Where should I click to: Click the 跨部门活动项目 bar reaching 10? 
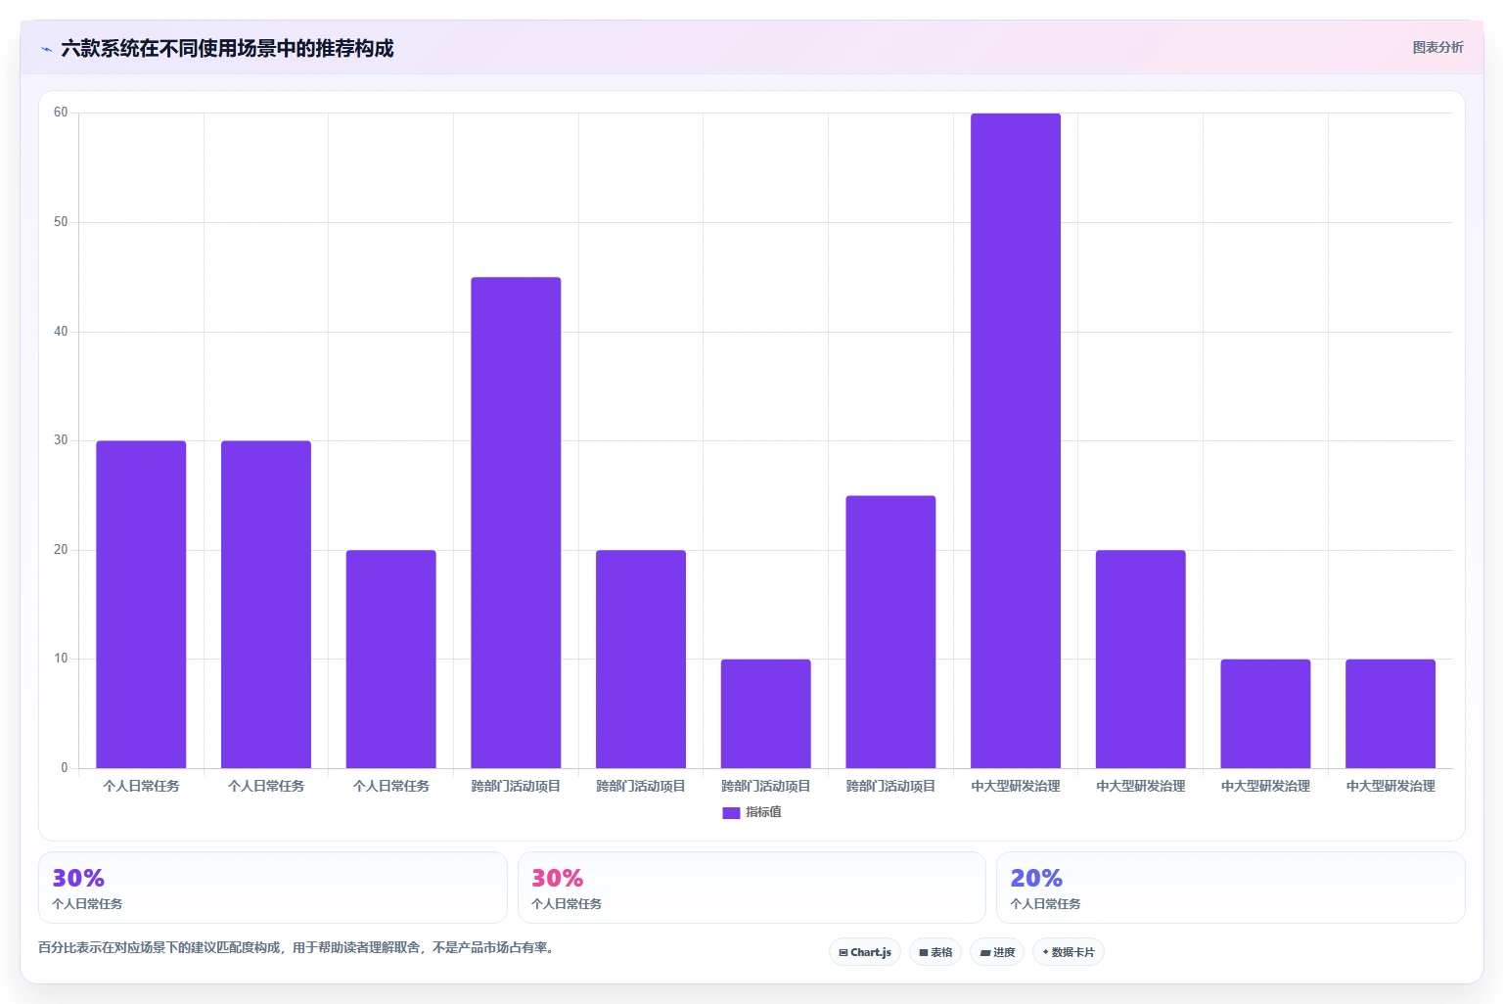coord(766,713)
